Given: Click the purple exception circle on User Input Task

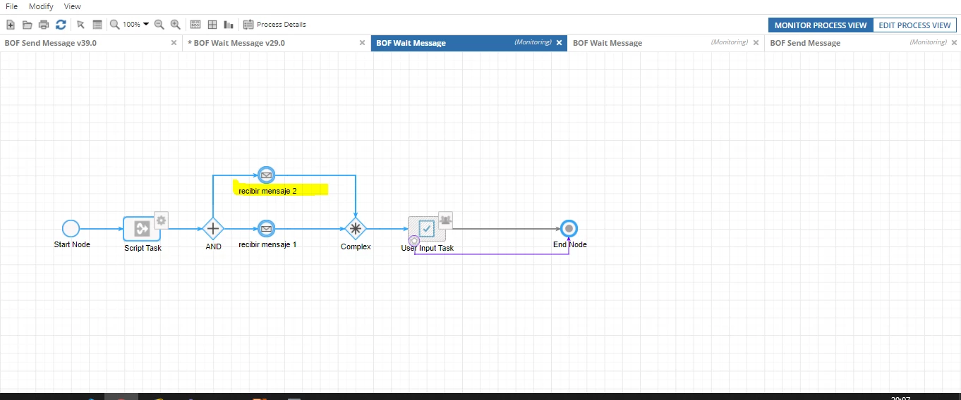Looking at the screenshot, I should [x=414, y=241].
